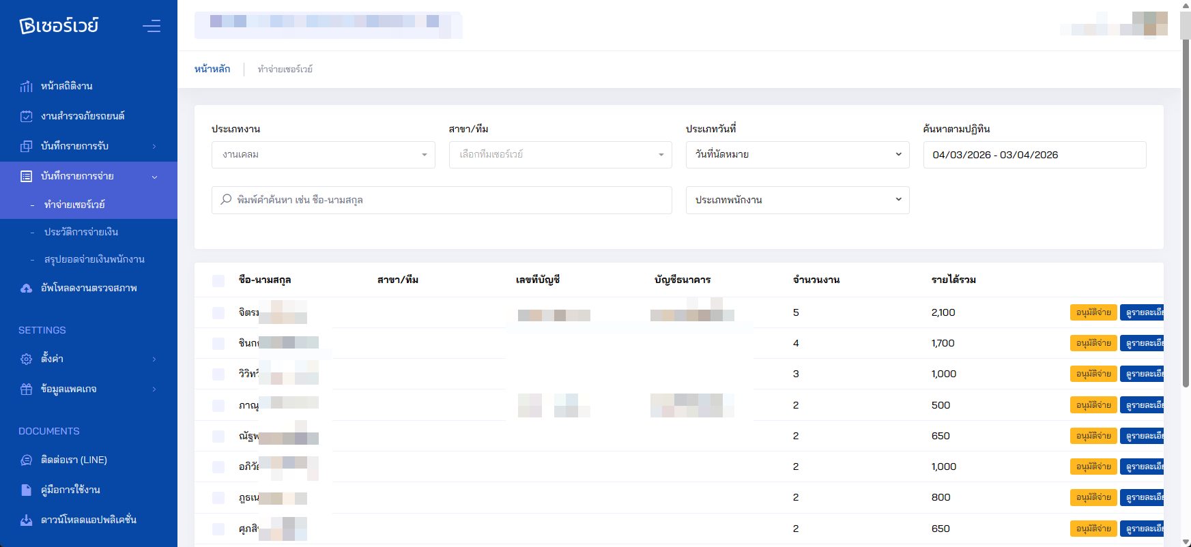Click the ดาวน์โหลดแอปพลิเคชั่น download icon
The width and height of the screenshot is (1191, 547).
[x=26, y=520]
